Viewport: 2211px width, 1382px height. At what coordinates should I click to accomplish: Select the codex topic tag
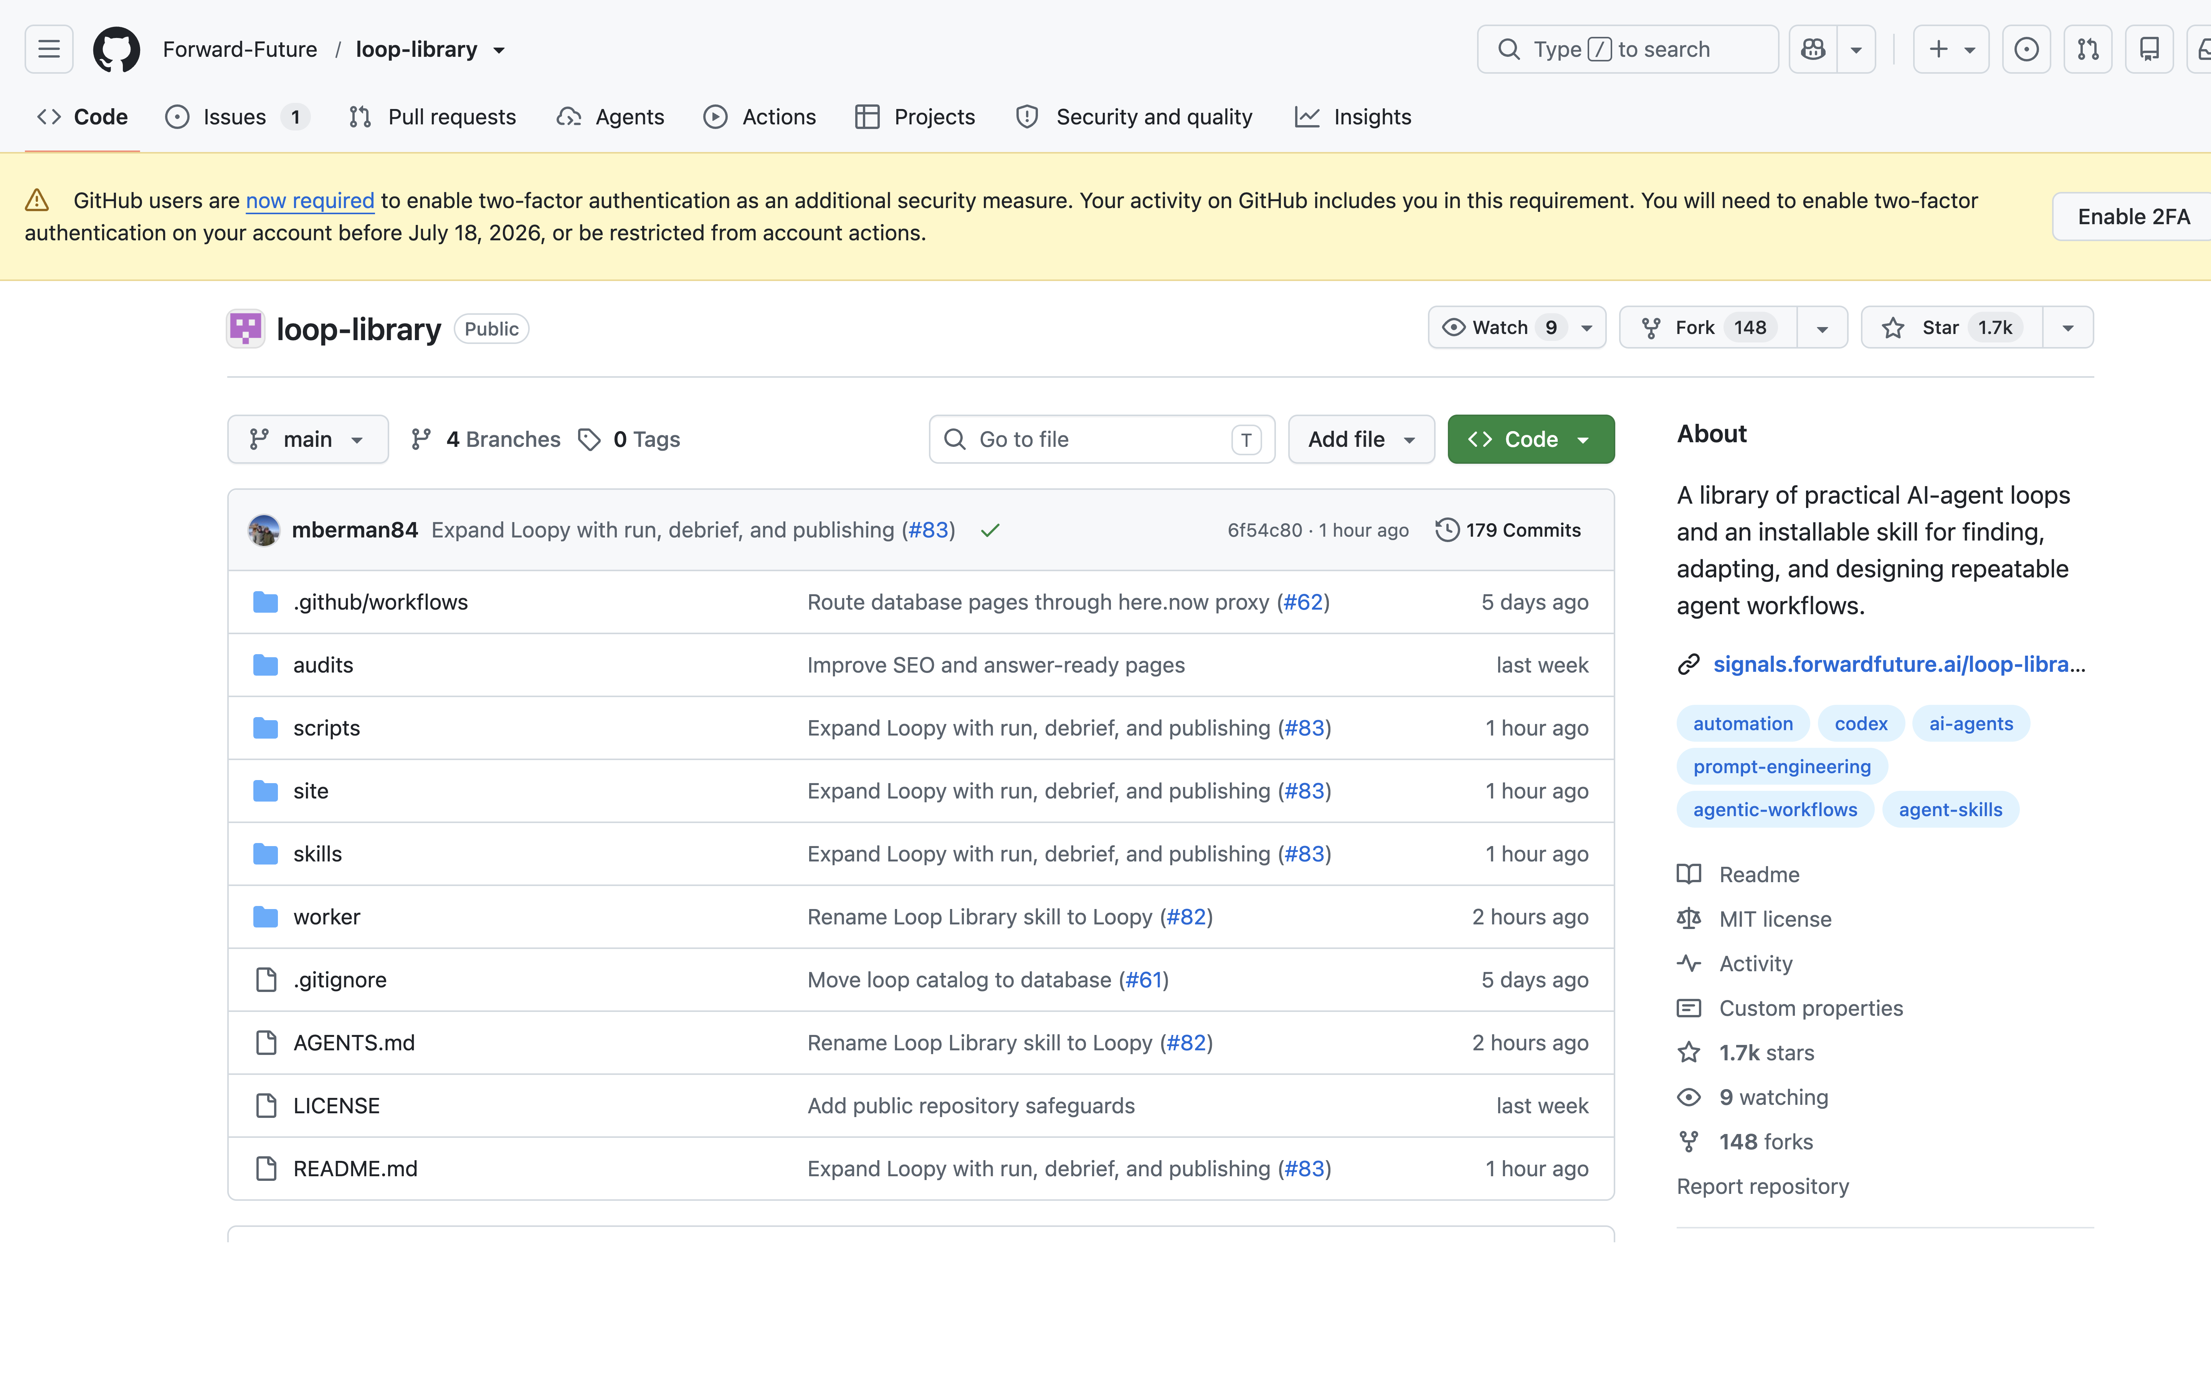click(x=1860, y=724)
